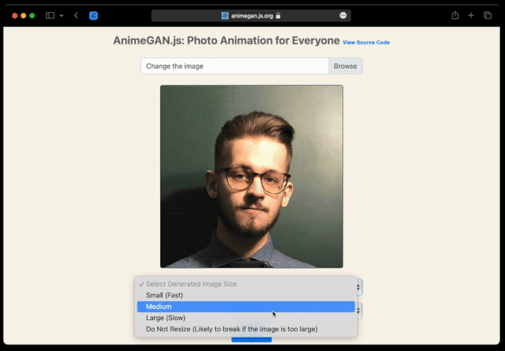Click the uploaded portrait photo preview
505x351 pixels.
click(252, 176)
